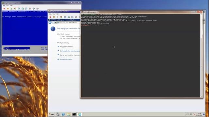Click floppy connect icon in back-left VM console
Screen dimensions: 209x117
point(30,9)
